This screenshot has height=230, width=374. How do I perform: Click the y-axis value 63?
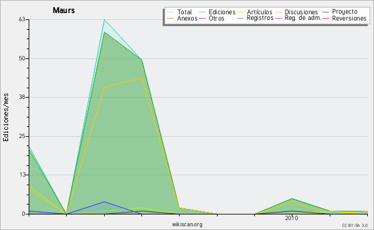22,19
